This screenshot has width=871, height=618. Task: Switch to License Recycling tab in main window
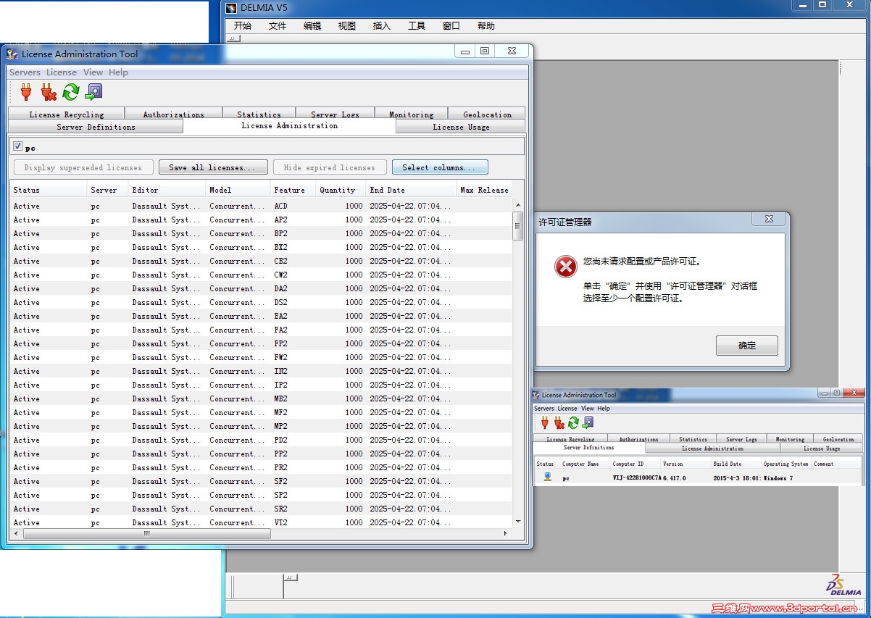coord(67,114)
